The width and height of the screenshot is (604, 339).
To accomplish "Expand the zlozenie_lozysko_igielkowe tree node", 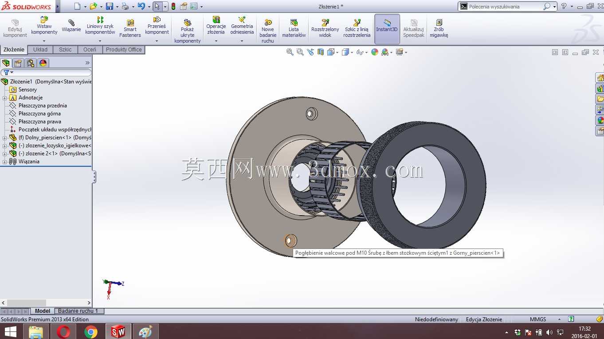I will coord(5,146).
